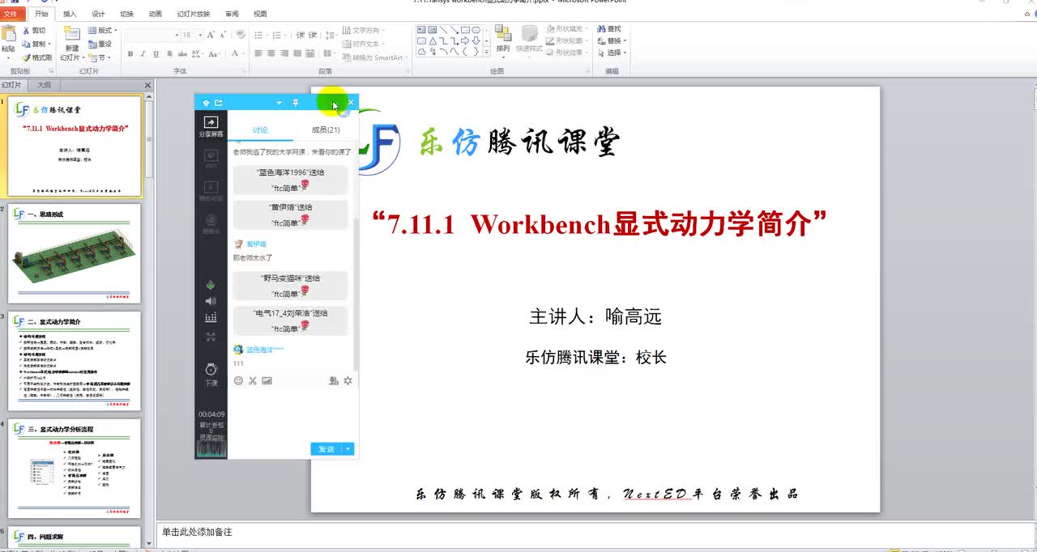The height and width of the screenshot is (552, 1037).
Task: Toggle strikethrough formatting (abc)
Action: 183,54
